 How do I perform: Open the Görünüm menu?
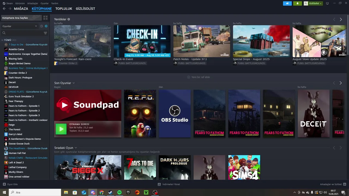coord(20,3)
